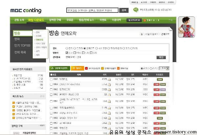The width and height of the screenshot is (197, 135).
Task: Open the file icon in row 19960
Action: pyautogui.click(x=109, y=108)
